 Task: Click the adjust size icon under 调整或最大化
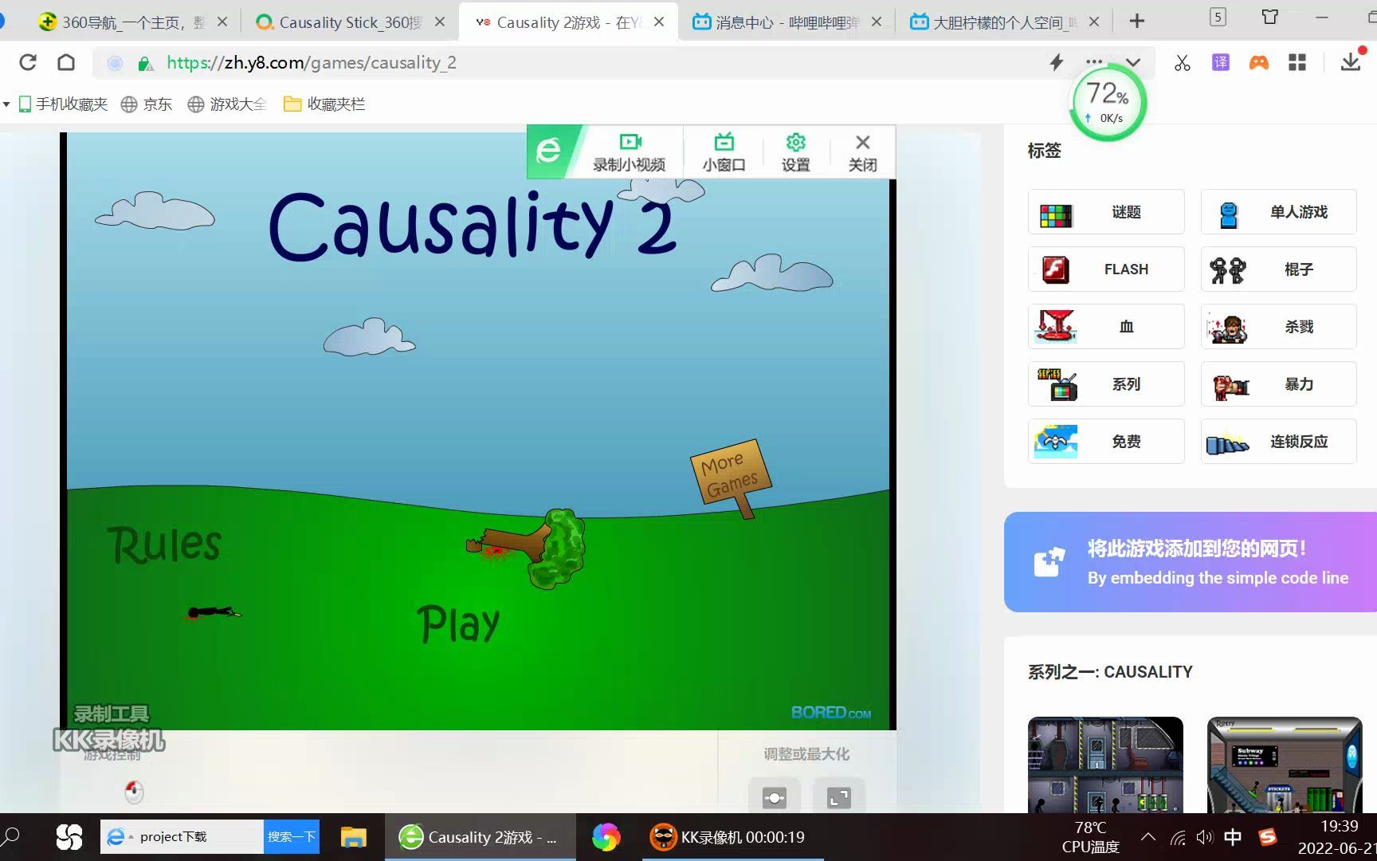click(774, 797)
